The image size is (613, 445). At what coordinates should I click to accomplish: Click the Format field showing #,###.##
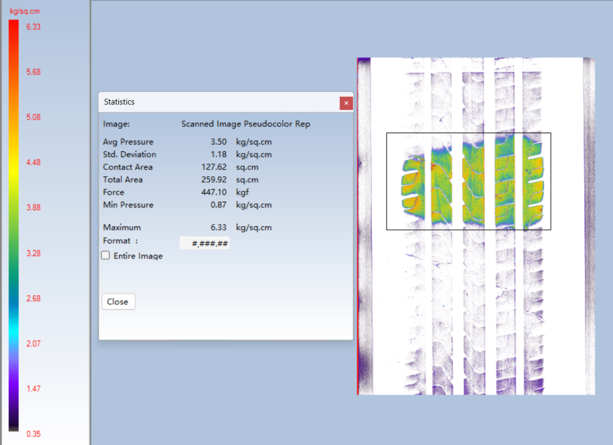point(204,243)
